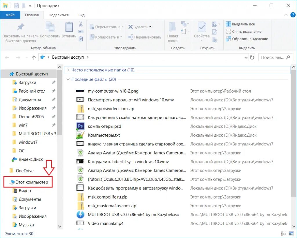Open the Удалить dropdown arrow
The image size is (297, 238).
pyautogui.click(x=150, y=27)
